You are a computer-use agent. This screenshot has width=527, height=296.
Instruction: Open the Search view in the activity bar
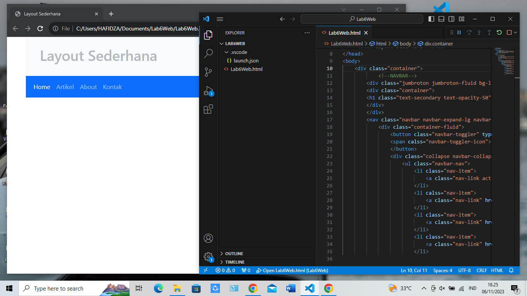click(208, 53)
